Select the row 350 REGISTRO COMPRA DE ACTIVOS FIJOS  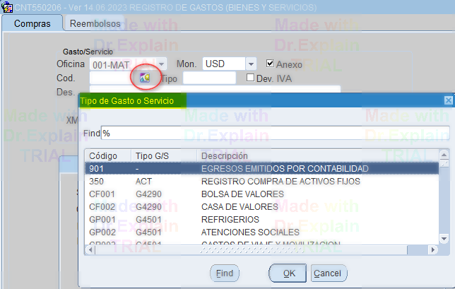[x=261, y=182]
